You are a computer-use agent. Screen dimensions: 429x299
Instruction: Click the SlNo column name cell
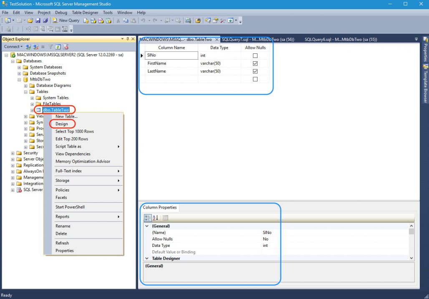coord(171,55)
